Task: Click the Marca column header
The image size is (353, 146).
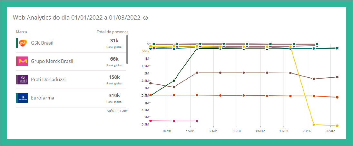Action: 21,32
